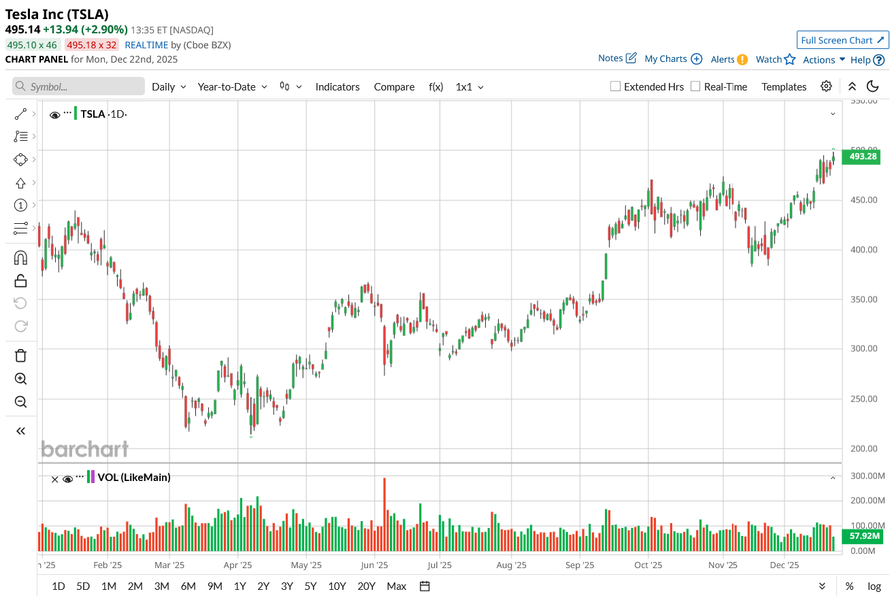Click the Tesla Inc (TSLA) heading
Image resolution: width=890 pixels, height=596 pixels.
pos(56,14)
